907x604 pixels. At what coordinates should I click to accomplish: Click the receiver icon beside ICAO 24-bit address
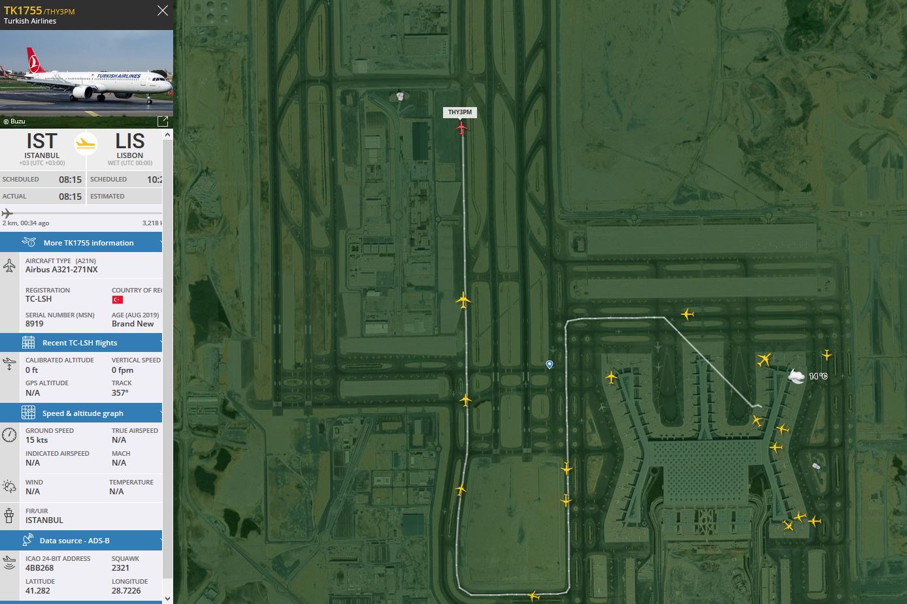pyautogui.click(x=9, y=563)
